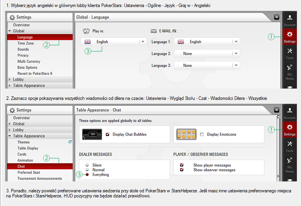Toggle Show player messages checkbox

[182, 165]
